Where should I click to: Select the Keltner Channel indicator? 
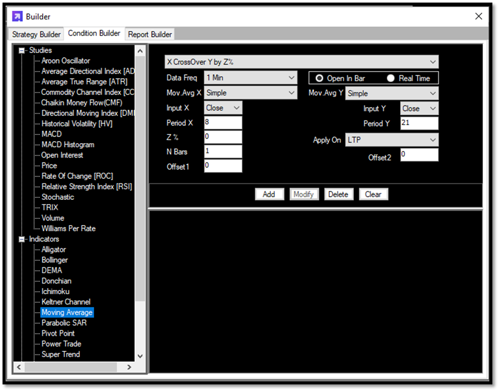(x=66, y=302)
